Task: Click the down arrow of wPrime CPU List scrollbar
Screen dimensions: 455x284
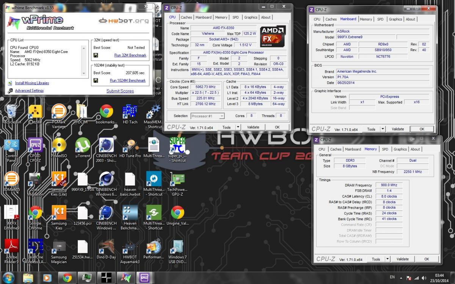Action: [x=85, y=73]
